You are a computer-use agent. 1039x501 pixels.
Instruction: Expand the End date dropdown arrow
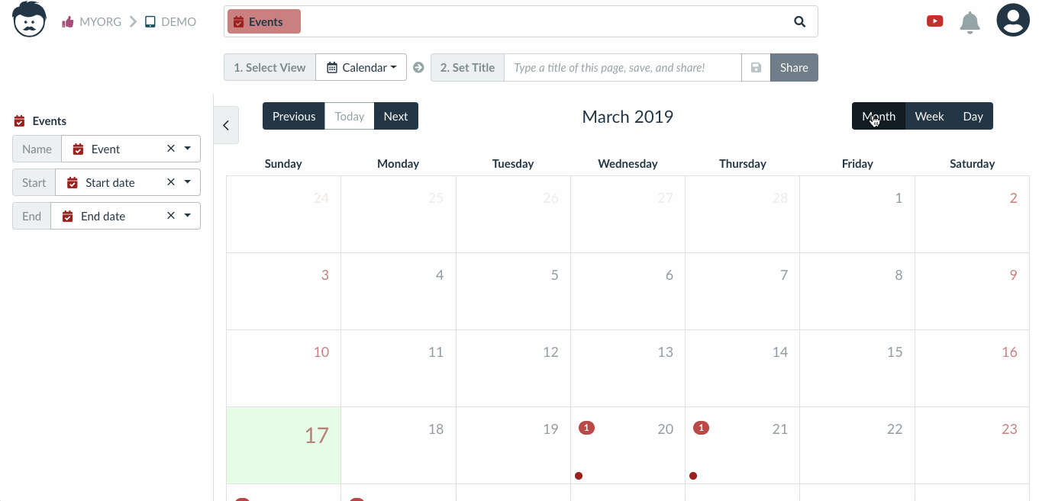pos(188,216)
